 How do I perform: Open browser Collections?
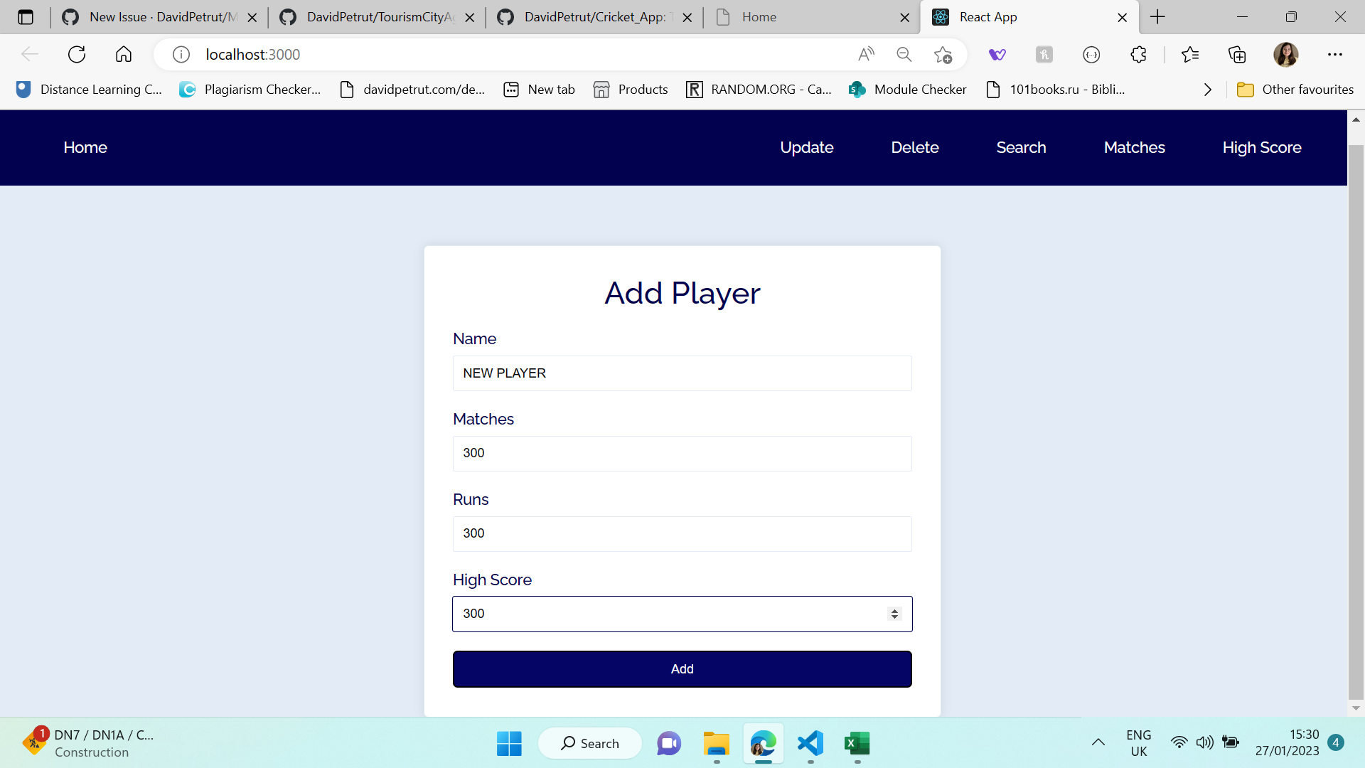coord(1237,54)
